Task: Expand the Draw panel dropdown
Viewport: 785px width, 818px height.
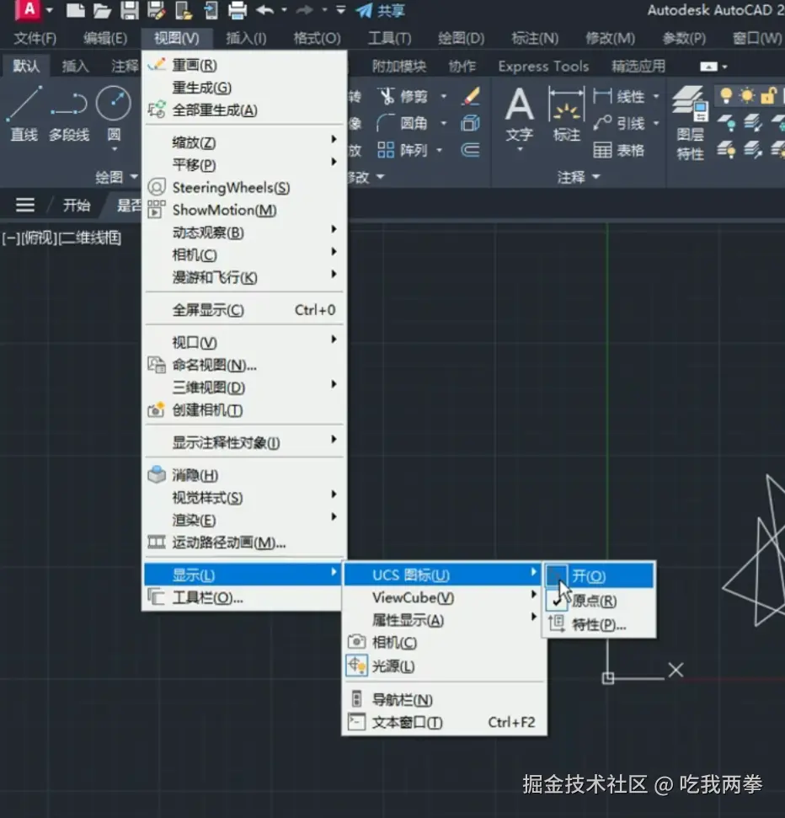Action: click(x=117, y=178)
